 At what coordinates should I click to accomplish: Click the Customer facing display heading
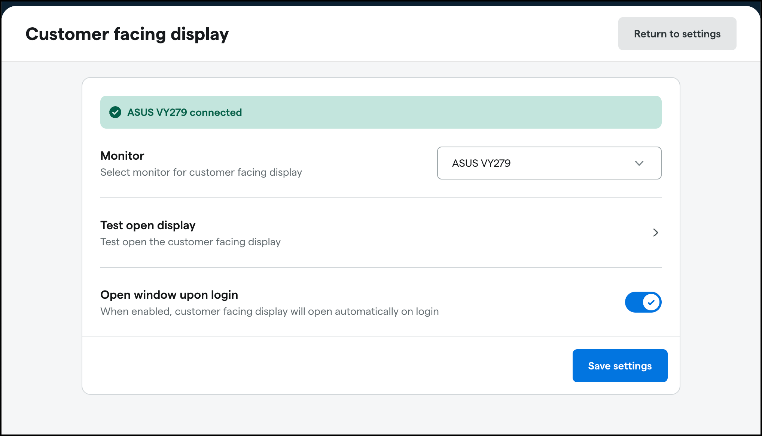127,34
